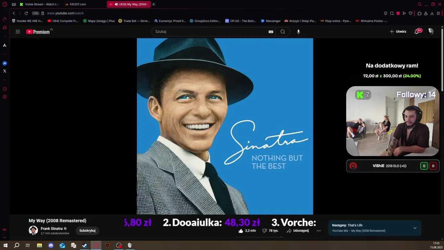Image resolution: width=444 pixels, height=250 pixels.
Task: Open the extensions cube icon
Action: (419, 13)
